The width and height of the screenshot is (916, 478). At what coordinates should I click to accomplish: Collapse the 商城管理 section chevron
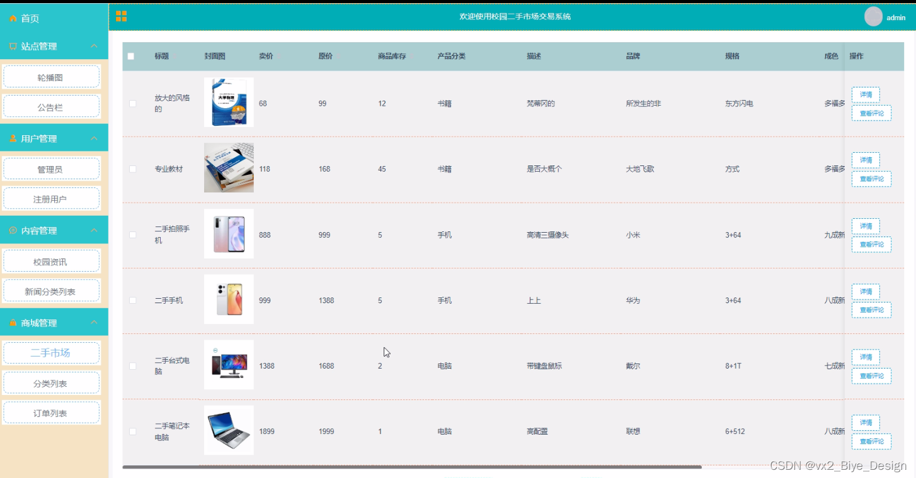pos(94,323)
